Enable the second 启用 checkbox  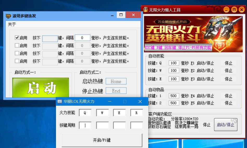coord(17,45)
